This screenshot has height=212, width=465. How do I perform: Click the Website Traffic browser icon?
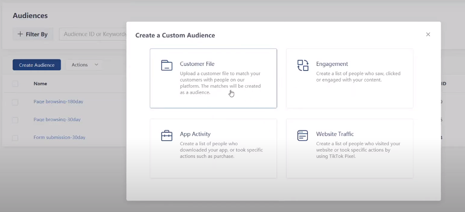(x=303, y=135)
